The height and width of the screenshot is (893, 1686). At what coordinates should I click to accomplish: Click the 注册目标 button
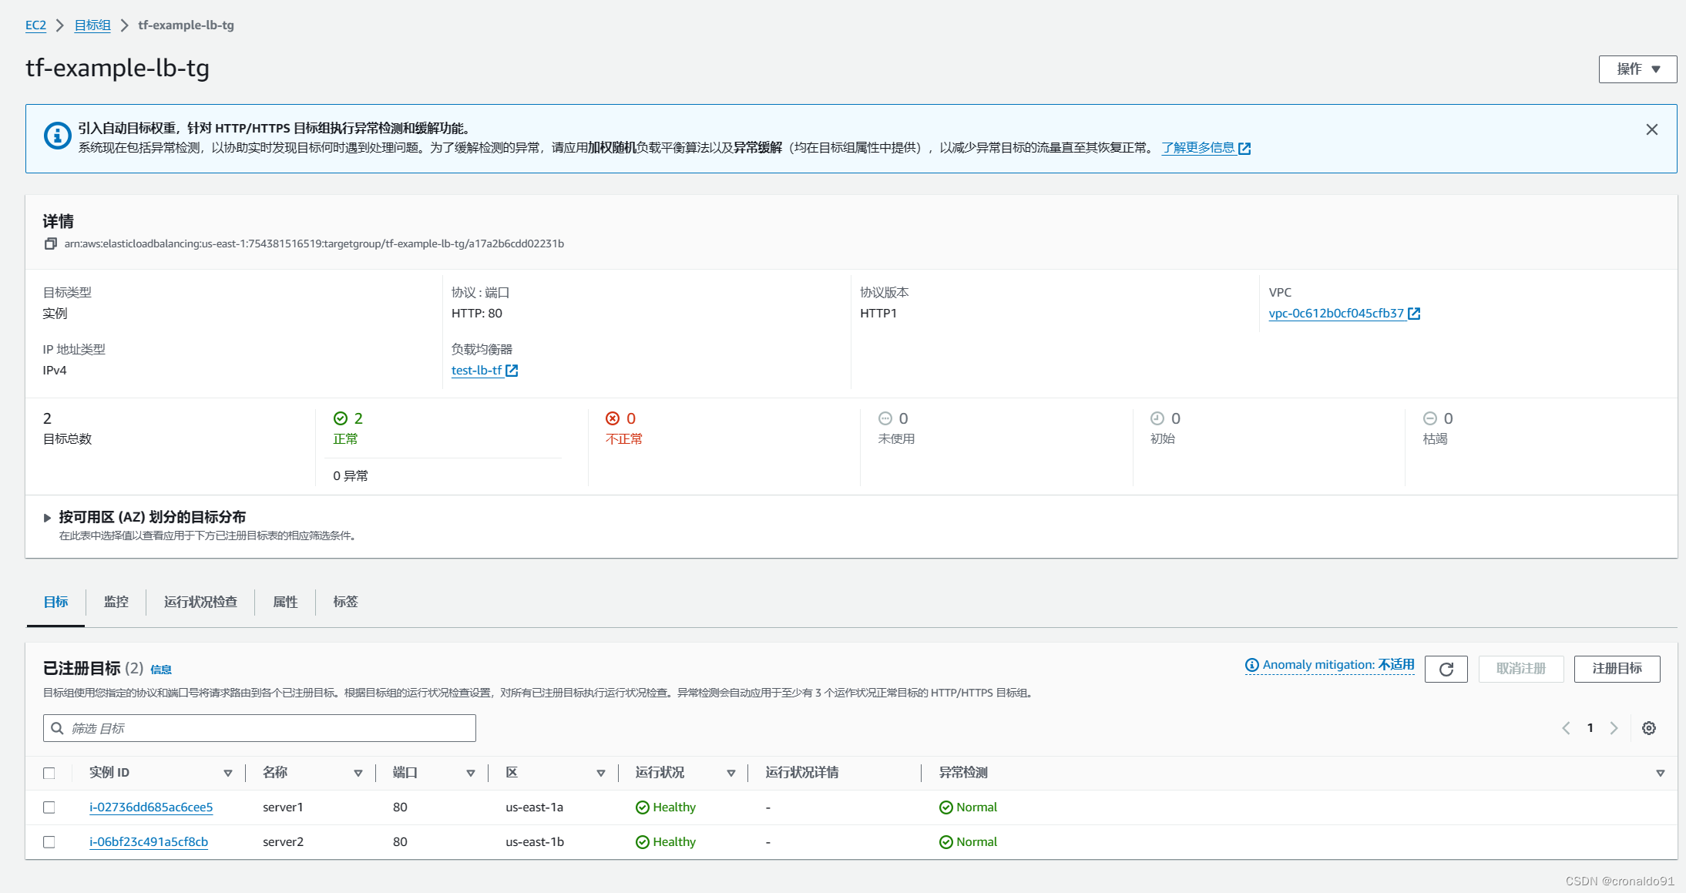pyautogui.click(x=1617, y=669)
